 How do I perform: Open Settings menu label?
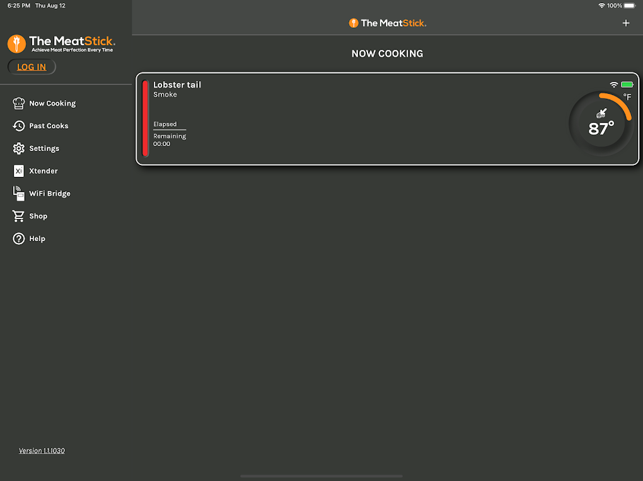point(44,149)
